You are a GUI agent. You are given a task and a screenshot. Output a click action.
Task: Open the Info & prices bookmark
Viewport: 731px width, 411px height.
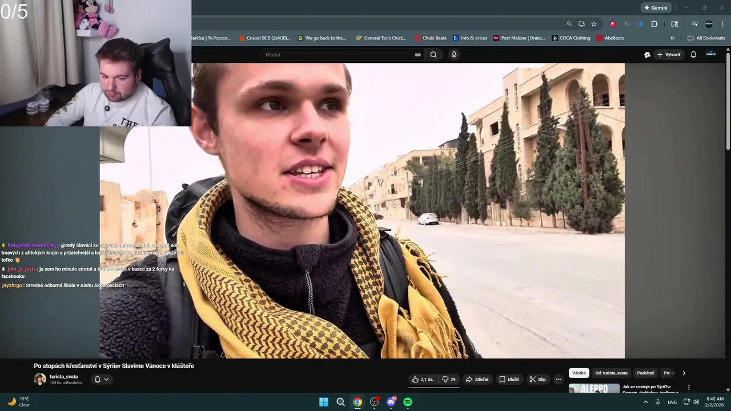[x=470, y=38]
